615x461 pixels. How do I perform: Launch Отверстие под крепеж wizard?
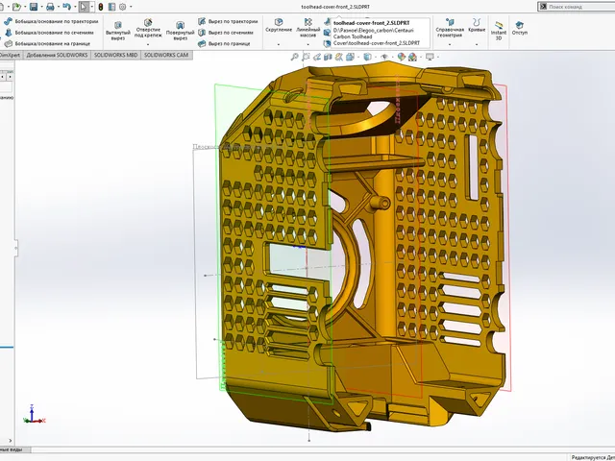point(148,28)
